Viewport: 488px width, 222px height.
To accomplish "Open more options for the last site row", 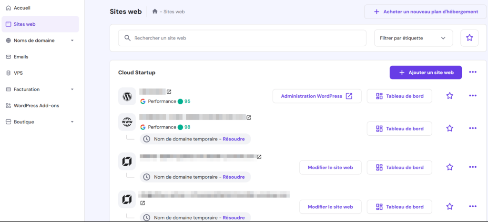I will point(472,206).
